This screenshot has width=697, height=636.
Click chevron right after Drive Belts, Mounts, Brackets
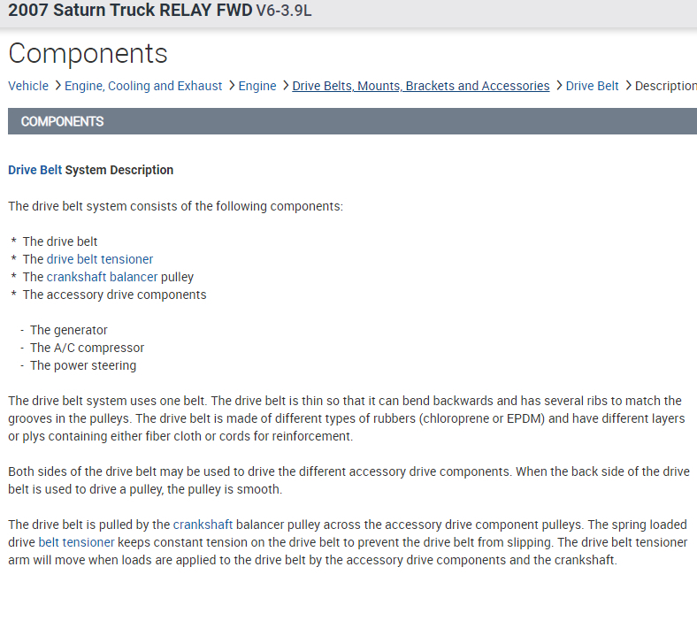[x=558, y=86]
